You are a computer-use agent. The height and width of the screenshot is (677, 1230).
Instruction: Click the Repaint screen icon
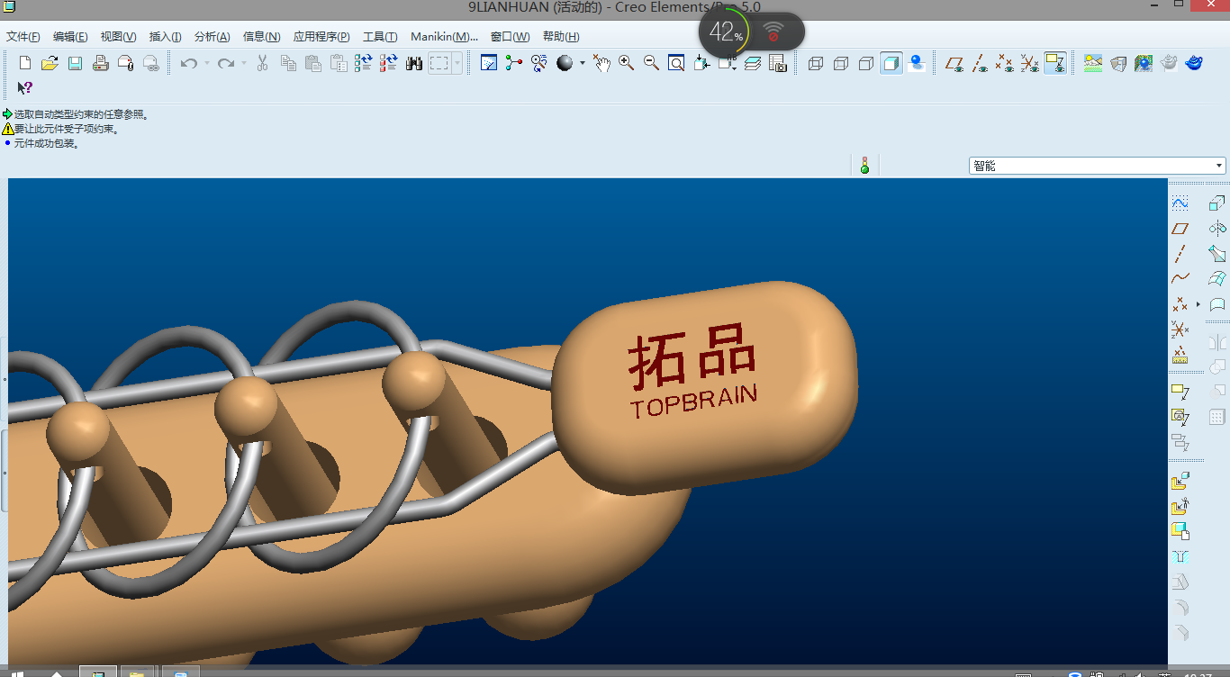[x=489, y=63]
